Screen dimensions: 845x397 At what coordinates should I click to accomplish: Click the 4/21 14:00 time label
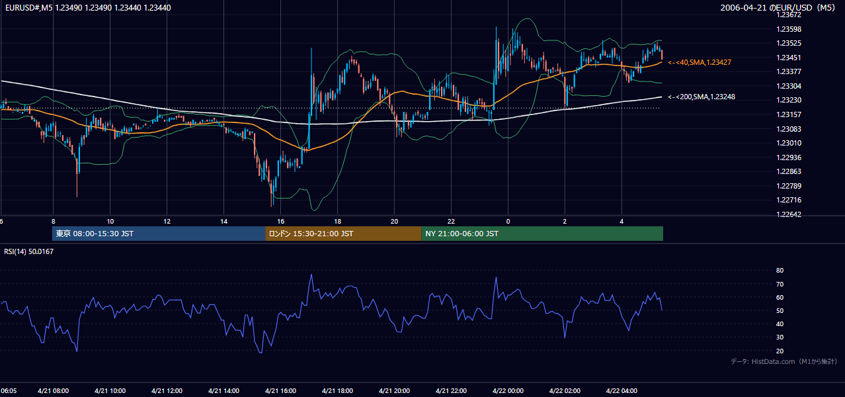[x=223, y=391]
